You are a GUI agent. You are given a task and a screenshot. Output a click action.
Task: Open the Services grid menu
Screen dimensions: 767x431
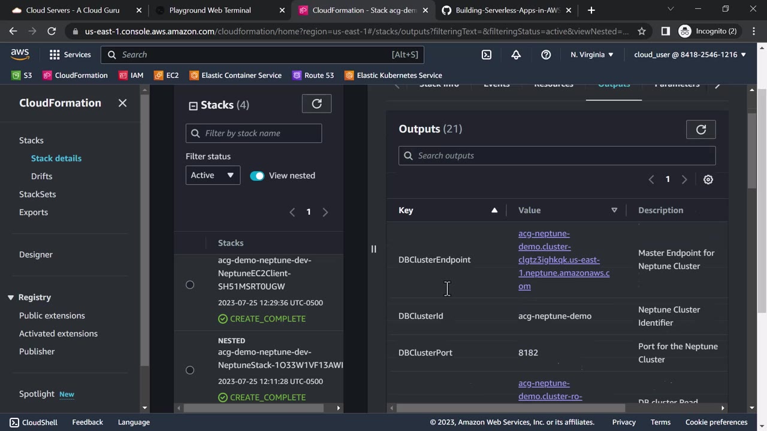(x=70, y=54)
